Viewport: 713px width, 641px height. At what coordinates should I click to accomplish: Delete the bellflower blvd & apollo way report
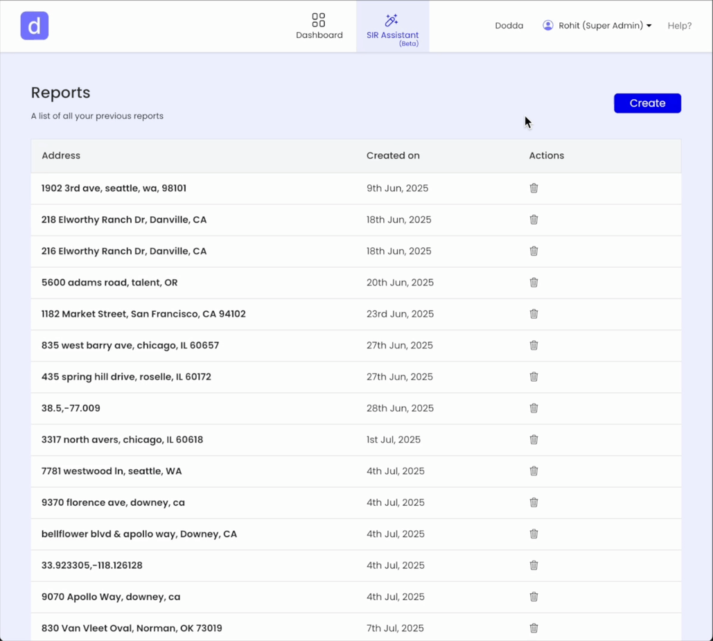click(x=534, y=534)
